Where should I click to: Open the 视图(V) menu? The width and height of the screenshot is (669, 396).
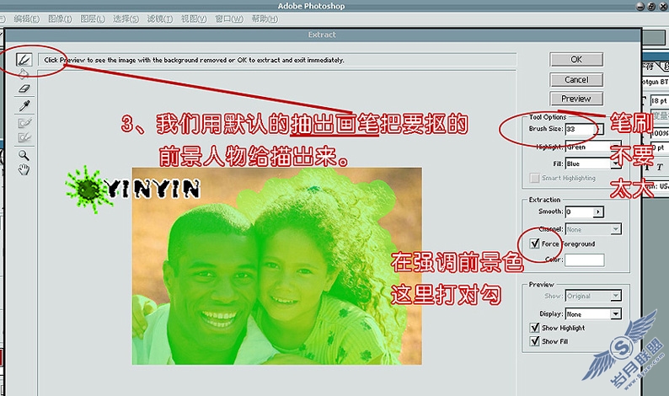coord(194,19)
